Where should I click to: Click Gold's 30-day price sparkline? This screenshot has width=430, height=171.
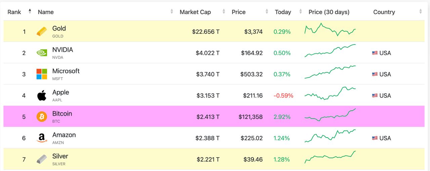click(330, 29)
